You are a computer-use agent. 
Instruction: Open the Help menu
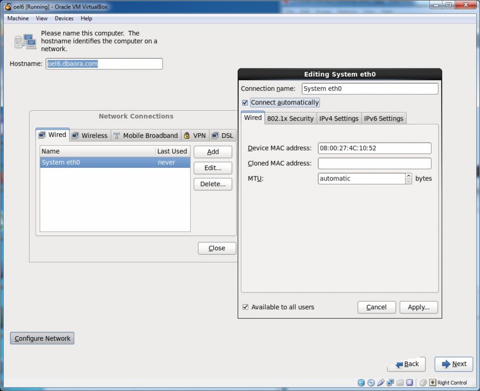point(86,18)
